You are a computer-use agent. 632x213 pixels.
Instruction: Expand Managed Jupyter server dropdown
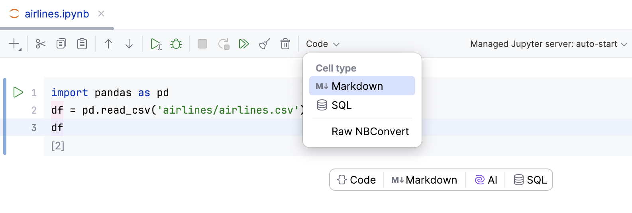click(x=548, y=44)
